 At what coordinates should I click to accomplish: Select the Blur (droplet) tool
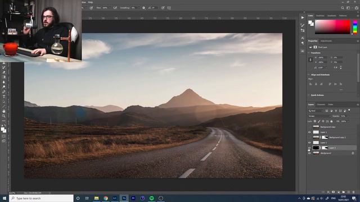(x=4, y=82)
